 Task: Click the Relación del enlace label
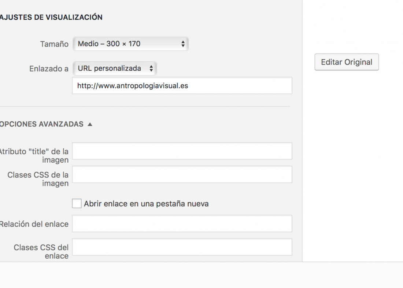pos(34,224)
